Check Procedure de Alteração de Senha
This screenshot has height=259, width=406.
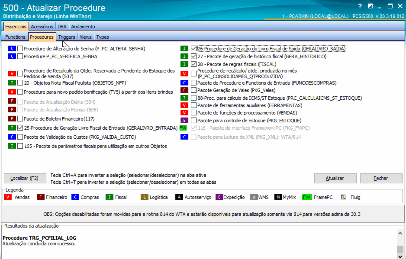point(20,49)
